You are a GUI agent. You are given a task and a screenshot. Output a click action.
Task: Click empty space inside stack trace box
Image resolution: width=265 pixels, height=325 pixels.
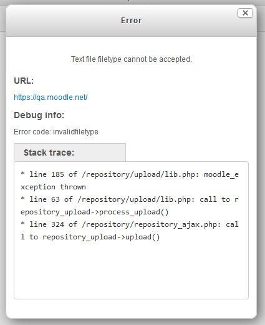(x=131, y=271)
